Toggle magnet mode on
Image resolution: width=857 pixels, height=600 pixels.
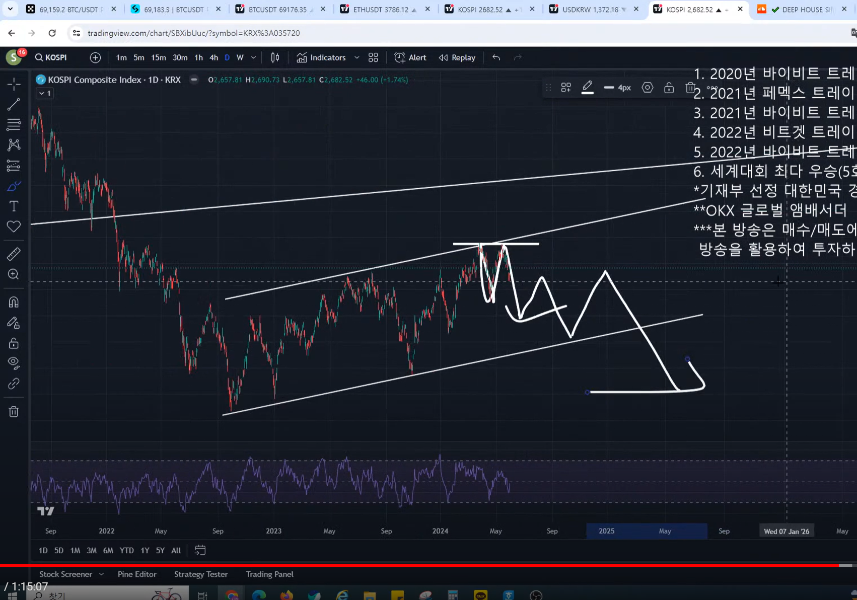14,302
